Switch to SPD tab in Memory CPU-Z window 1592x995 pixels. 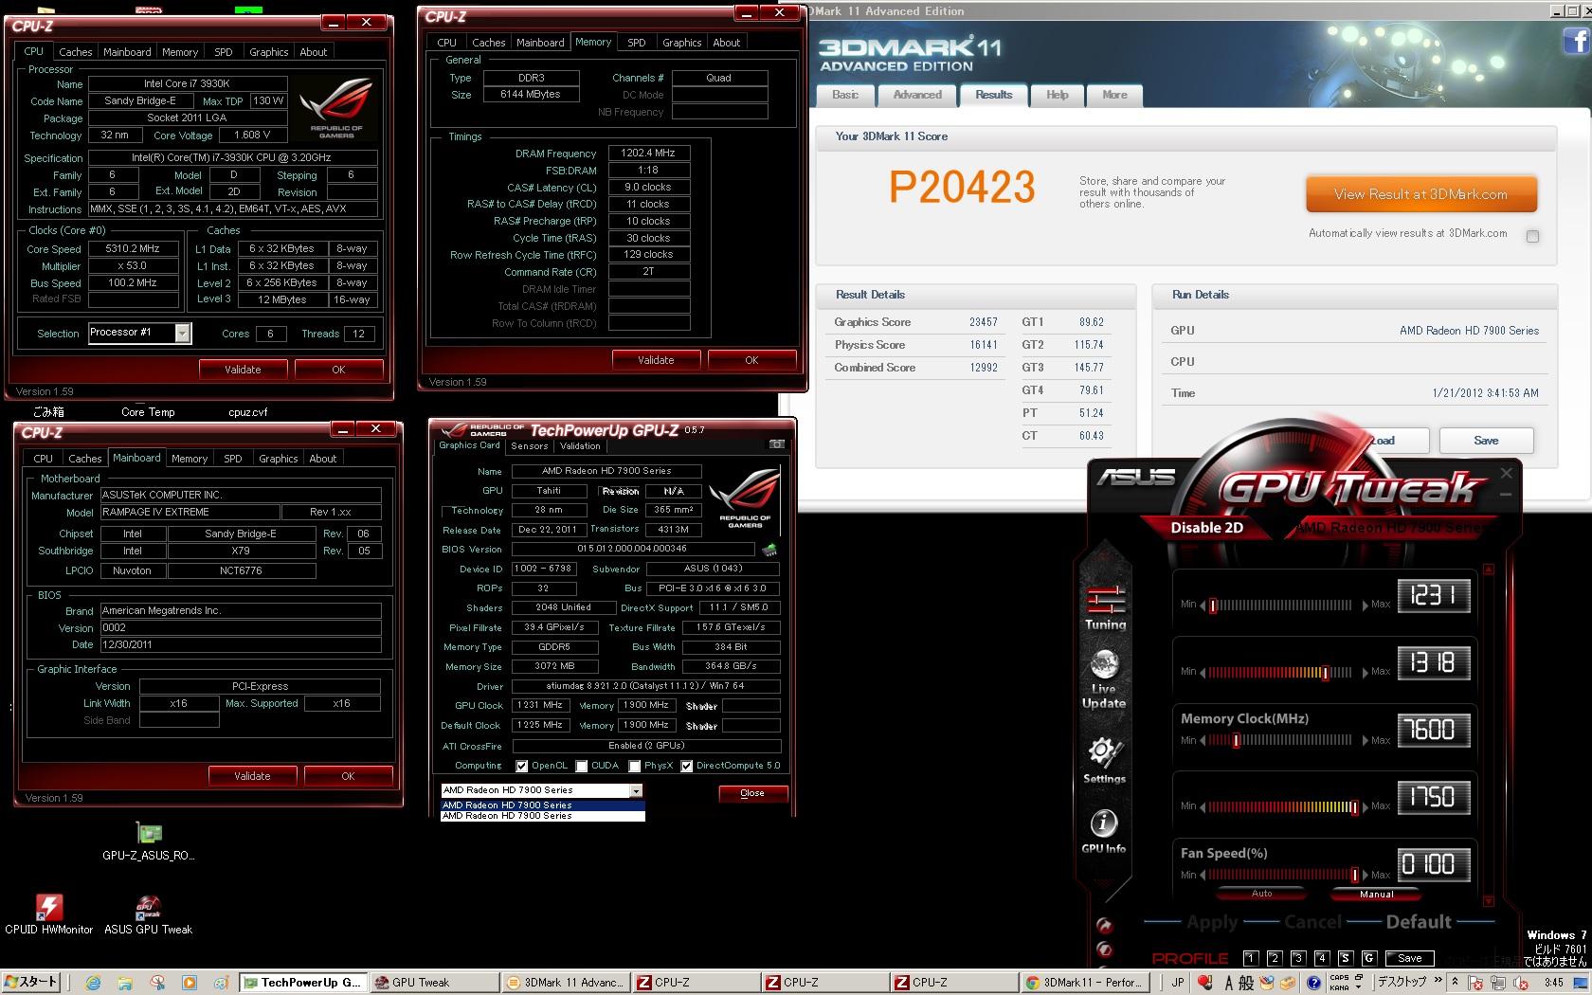637,43
